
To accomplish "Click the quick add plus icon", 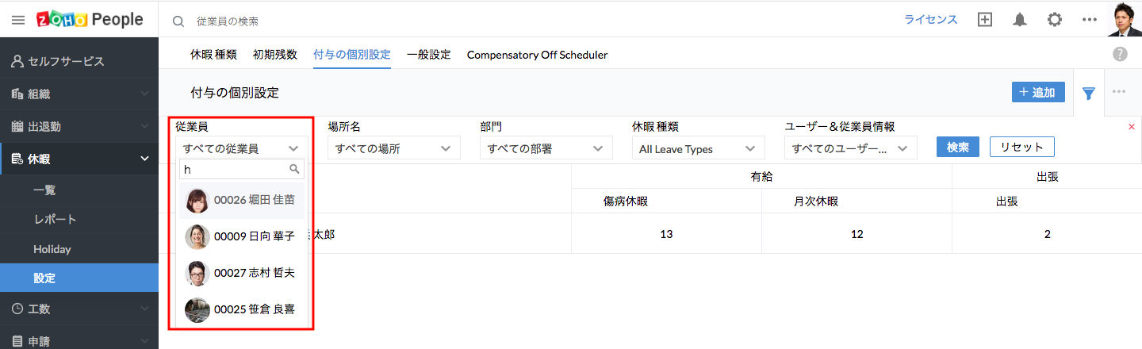I will [x=984, y=20].
